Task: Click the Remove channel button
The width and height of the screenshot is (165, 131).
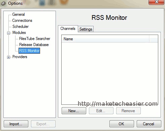Action: (x=128, y=111)
